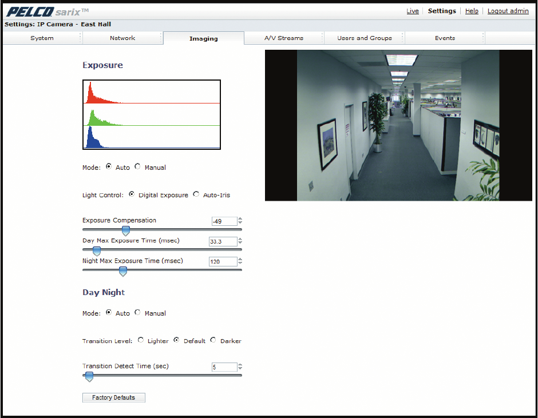
Task: Increase the Night Max Exposure Time stepper
Action: [x=240, y=259]
